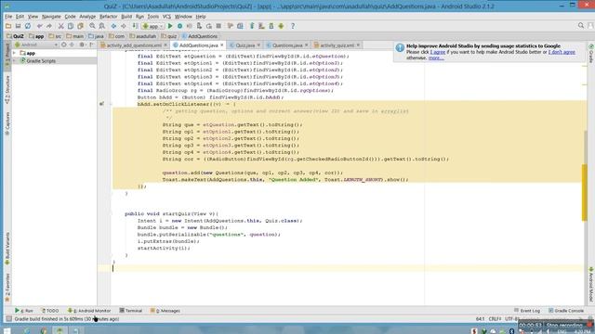
Task: Click the 'I agree' link in notification
Action: point(438,52)
